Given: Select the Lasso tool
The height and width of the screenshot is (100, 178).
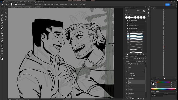Looking at the screenshot, I should click(2, 15).
